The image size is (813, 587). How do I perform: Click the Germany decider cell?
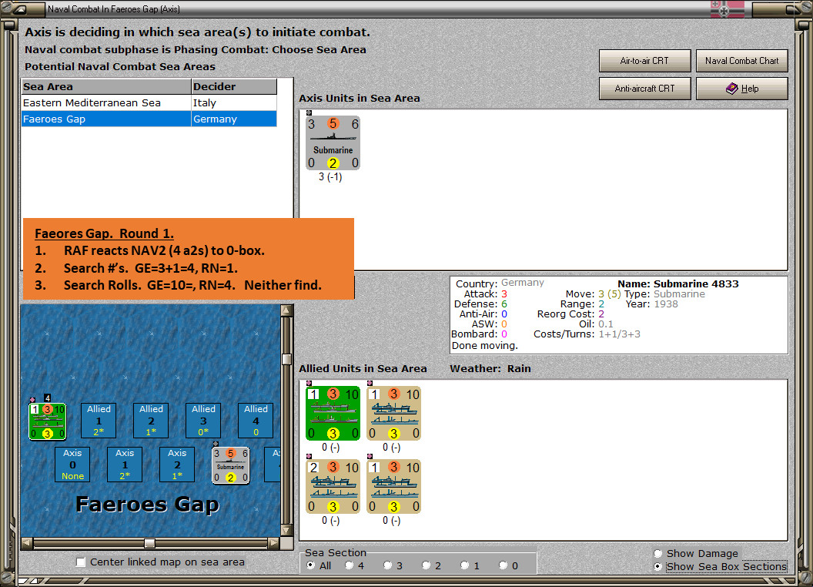pos(234,119)
